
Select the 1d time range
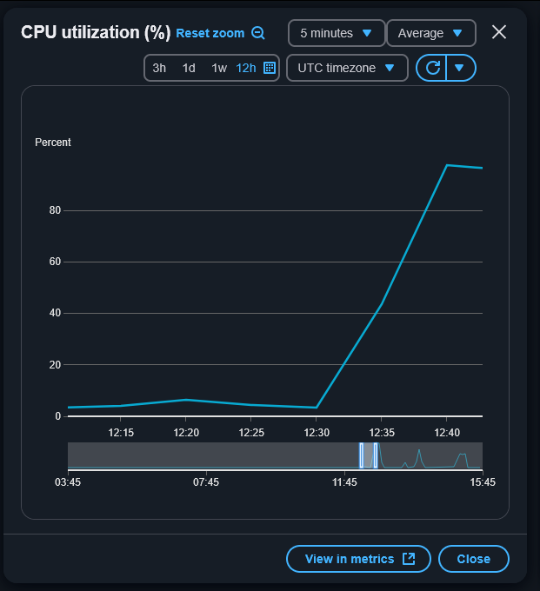tap(189, 68)
